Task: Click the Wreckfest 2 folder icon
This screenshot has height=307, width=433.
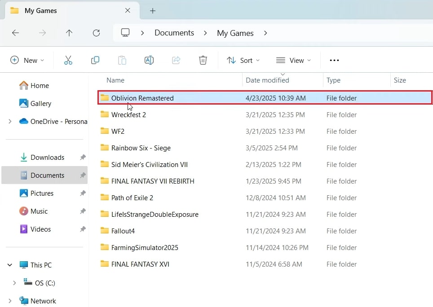Action: pos(105,114)
